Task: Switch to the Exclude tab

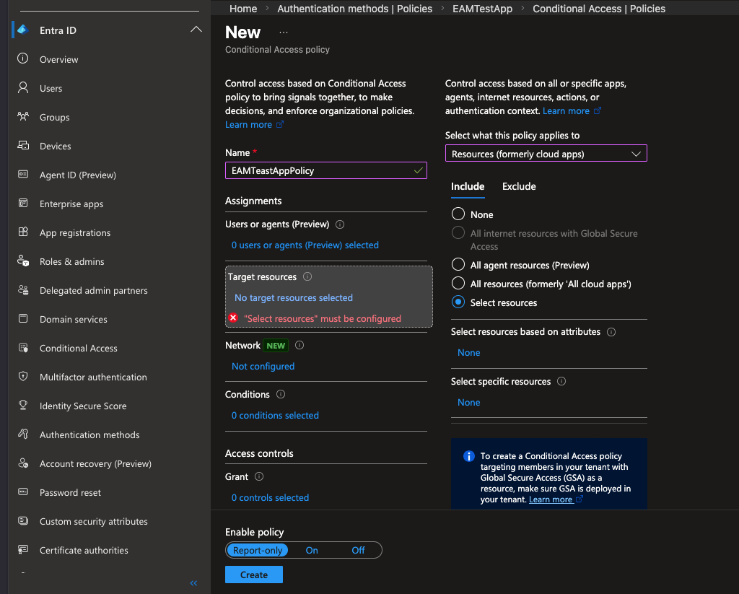Action: (519, 186)
